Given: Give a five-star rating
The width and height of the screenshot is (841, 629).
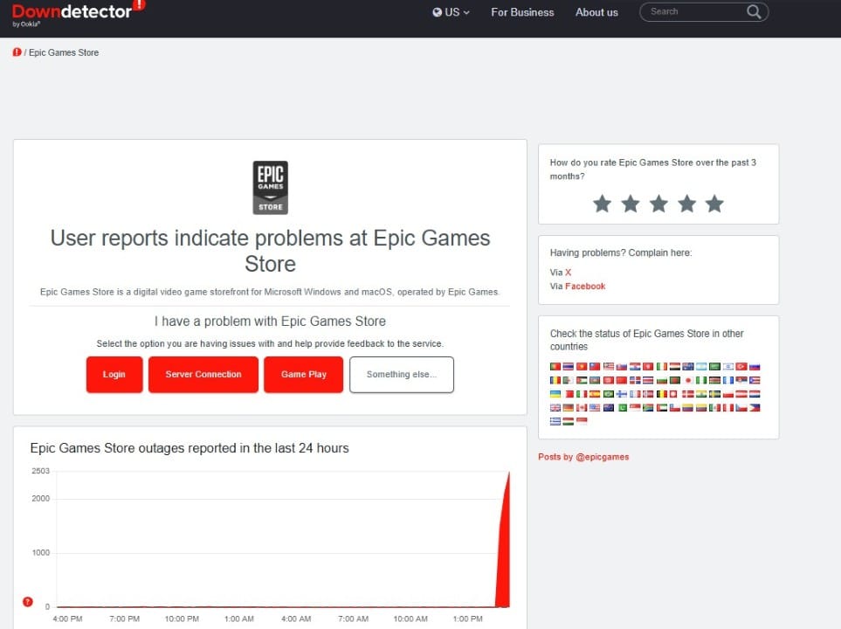Looking at the screenshot, I should tap(714, 204).
